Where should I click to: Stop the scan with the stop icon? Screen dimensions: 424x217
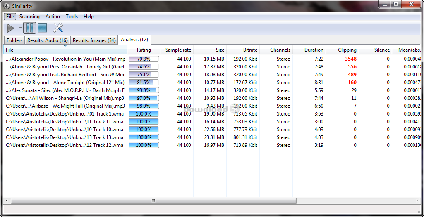[42, 28]
